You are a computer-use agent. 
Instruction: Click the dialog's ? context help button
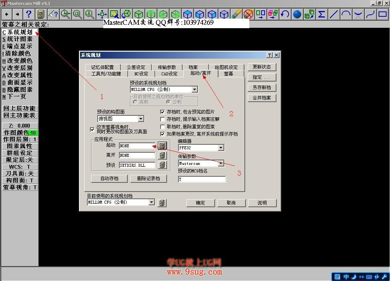point(270,55)
